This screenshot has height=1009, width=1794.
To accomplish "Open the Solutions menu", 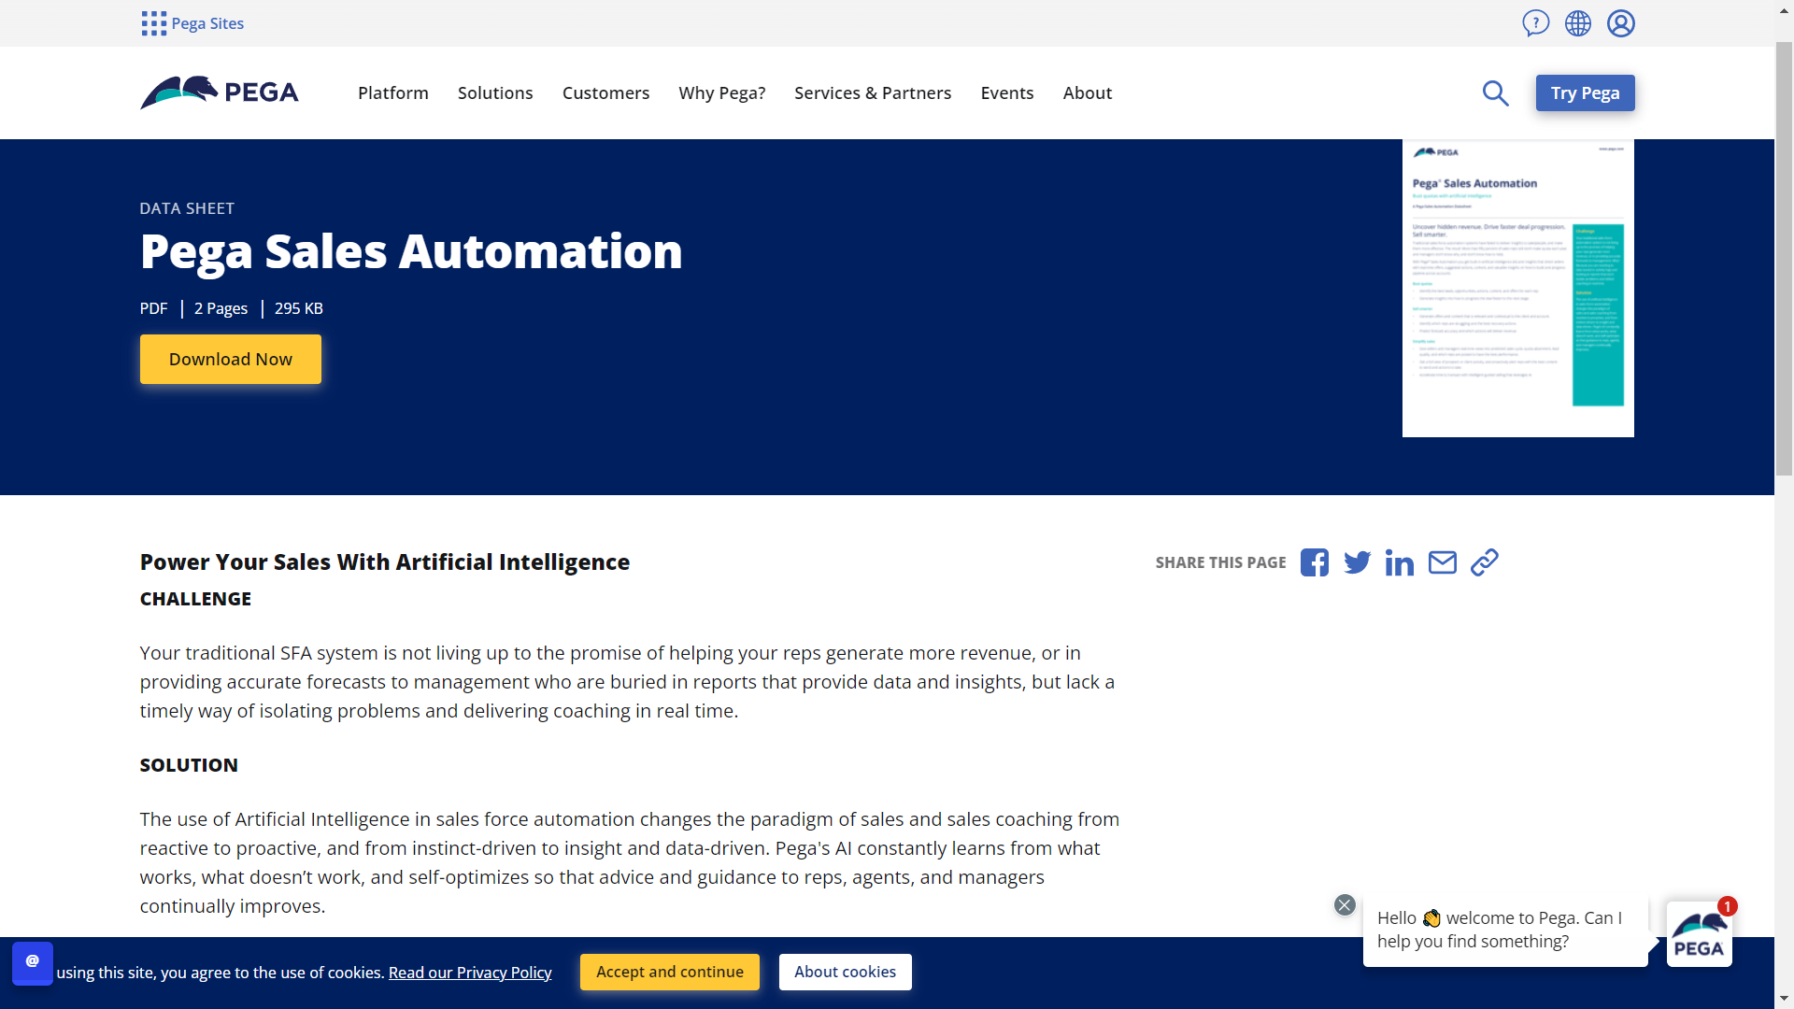I will click(495, 92).
